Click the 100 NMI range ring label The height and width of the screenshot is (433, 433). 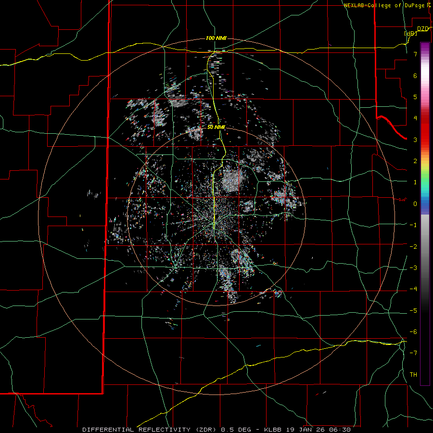tap(216, 38)
